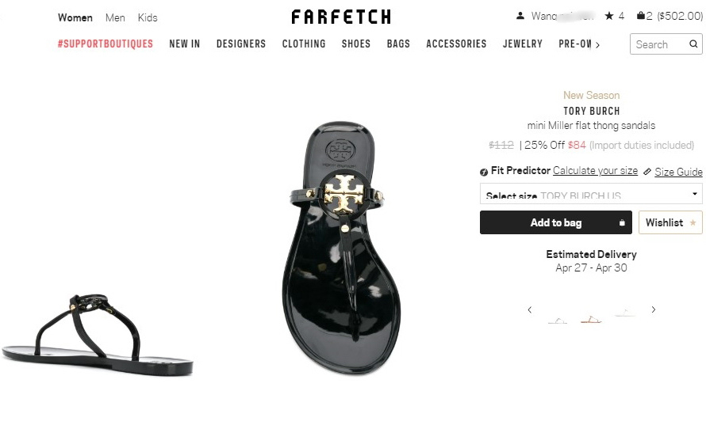Open the Select size dropdown
This screenshot has width=706, height=425.
coord(591,194)
